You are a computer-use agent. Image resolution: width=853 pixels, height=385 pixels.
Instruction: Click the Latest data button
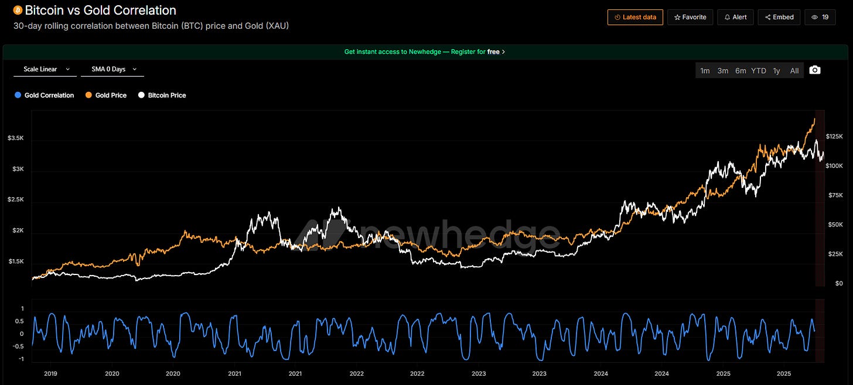(635, 17)
